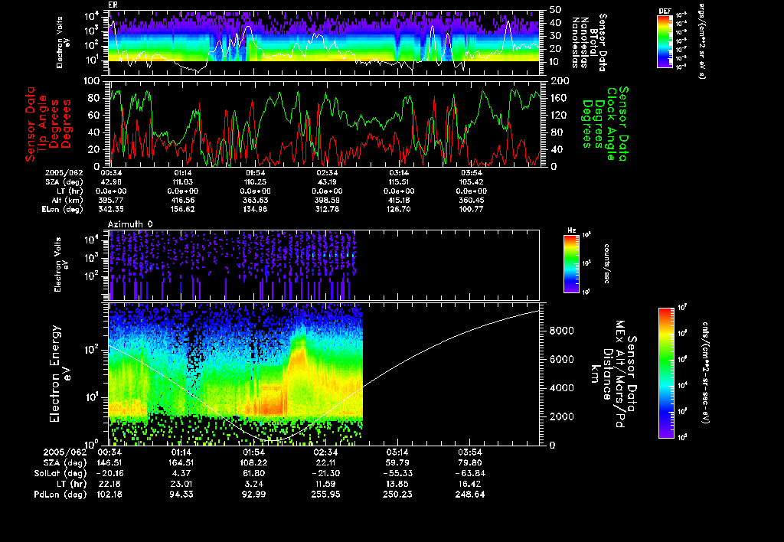Viewport: 784px width, 542px height.
Task: Click the SZA value '164.51'
Action: [x=181, y=462]
